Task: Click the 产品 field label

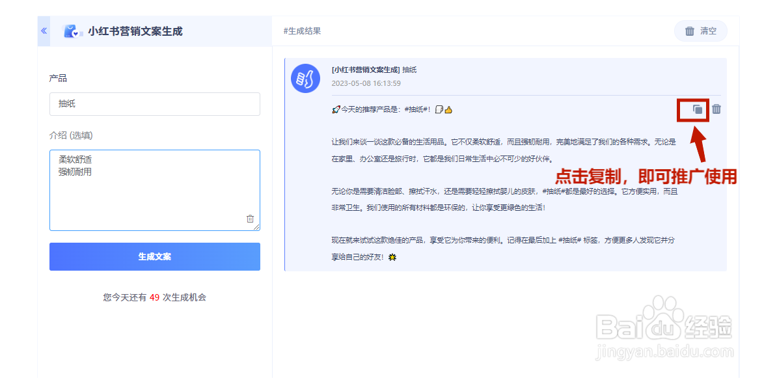Action: point(58,78)
